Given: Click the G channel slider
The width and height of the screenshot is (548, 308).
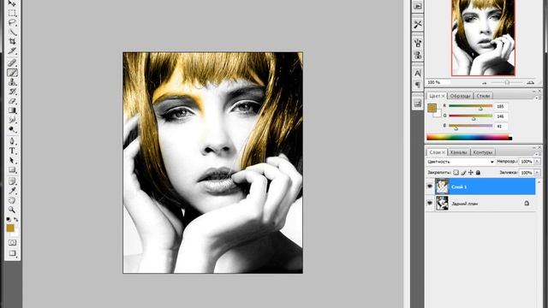Looking at the screenshot, I should pyautogui.click(x=470, y=116).
